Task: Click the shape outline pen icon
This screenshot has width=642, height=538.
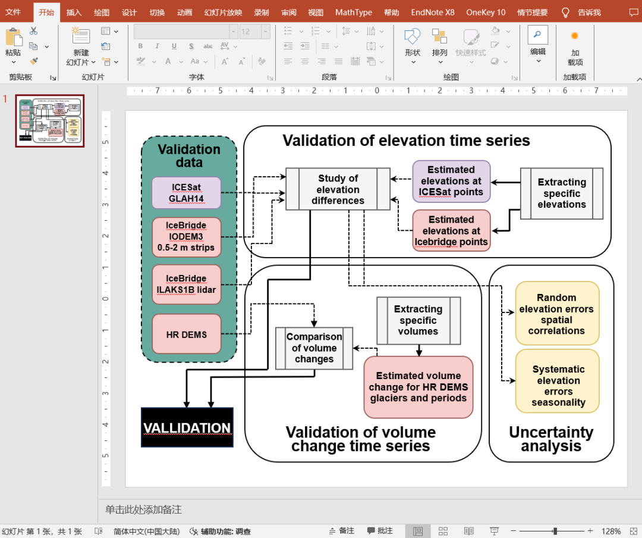Action: [x=495, y=46]
